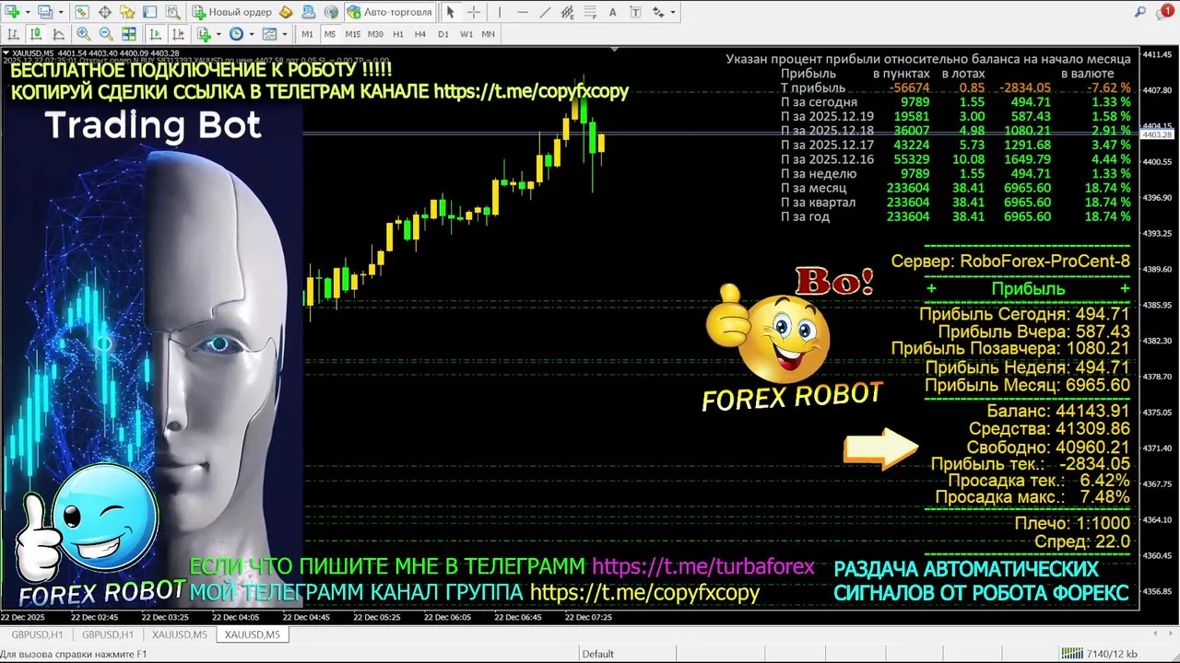Viewport: 1180px width, 663px height.
Task: Switch chart to bar chart mode
Action: coord(13,34)
